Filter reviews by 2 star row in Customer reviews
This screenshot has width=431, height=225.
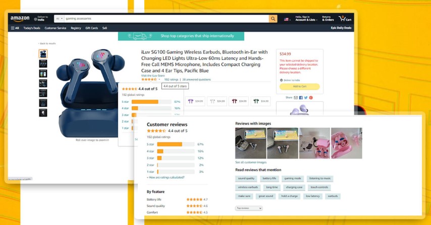[x=175, y=165]
